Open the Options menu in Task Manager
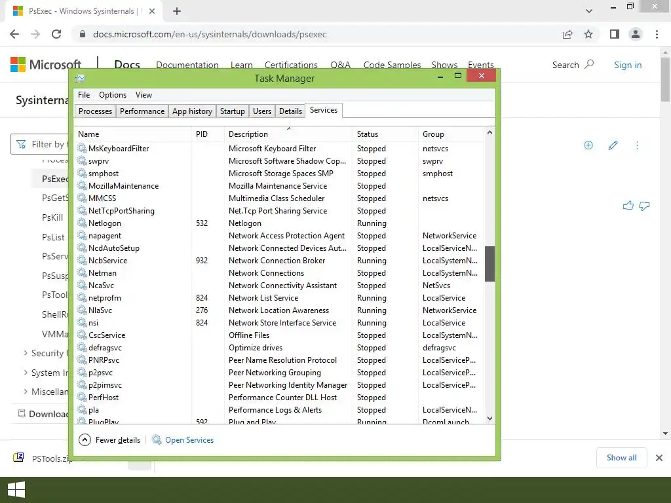 [113, 95]
